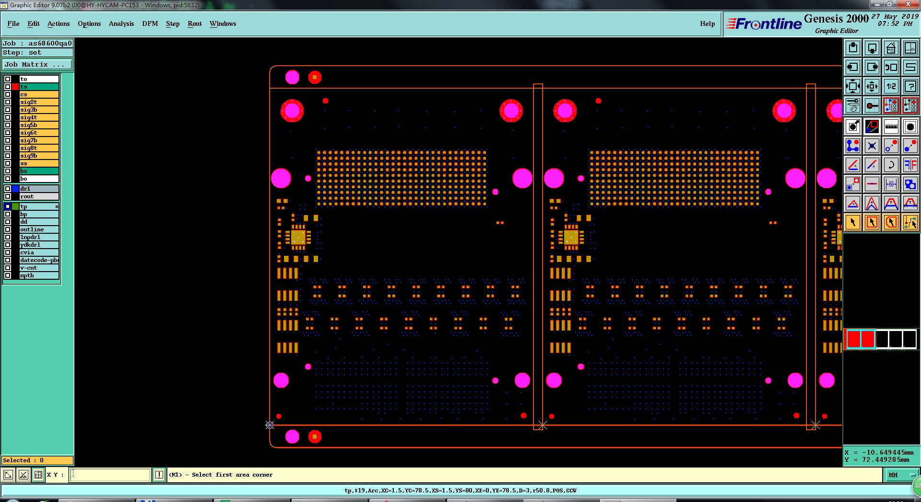Click the dashed-box feature highlight icon
921x502 pixels.
point(910,126)
